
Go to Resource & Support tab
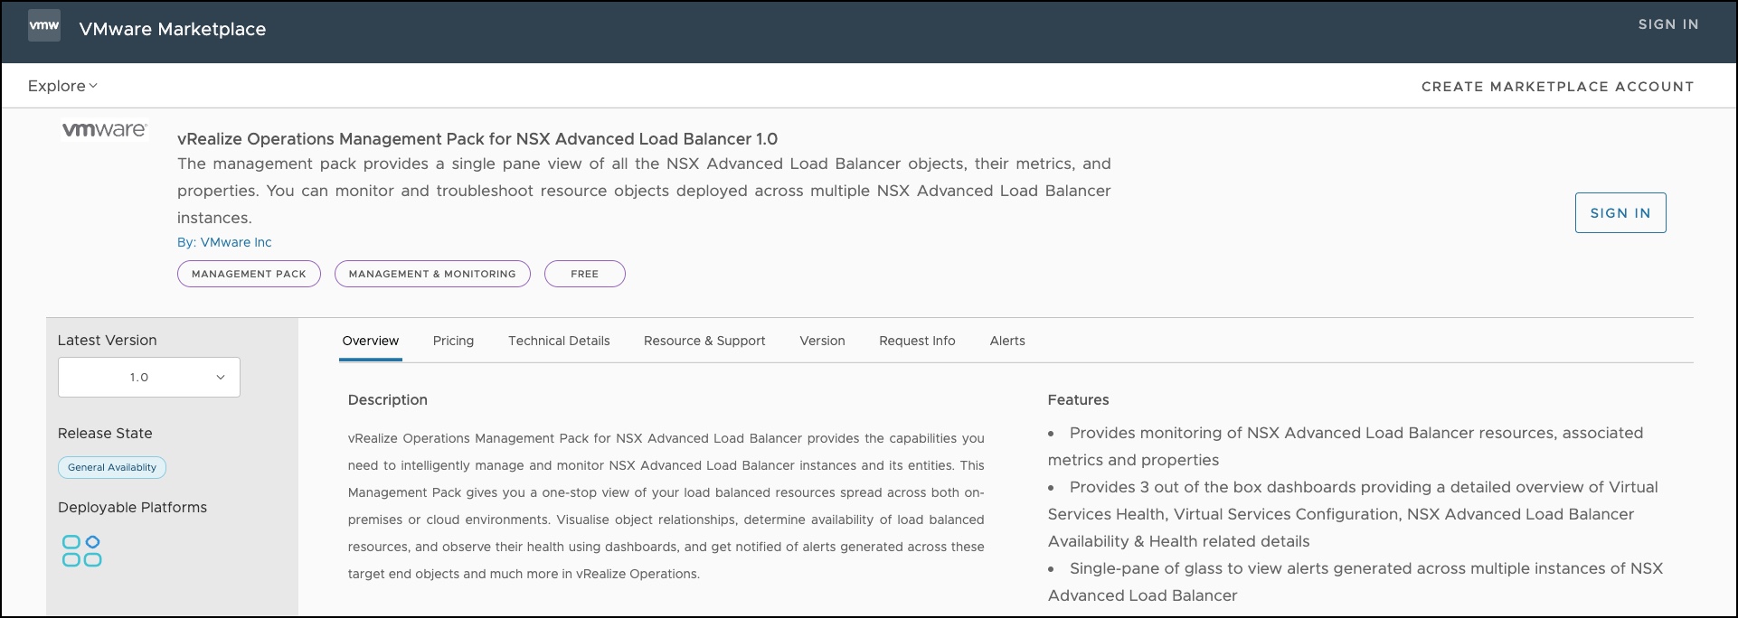704,341
